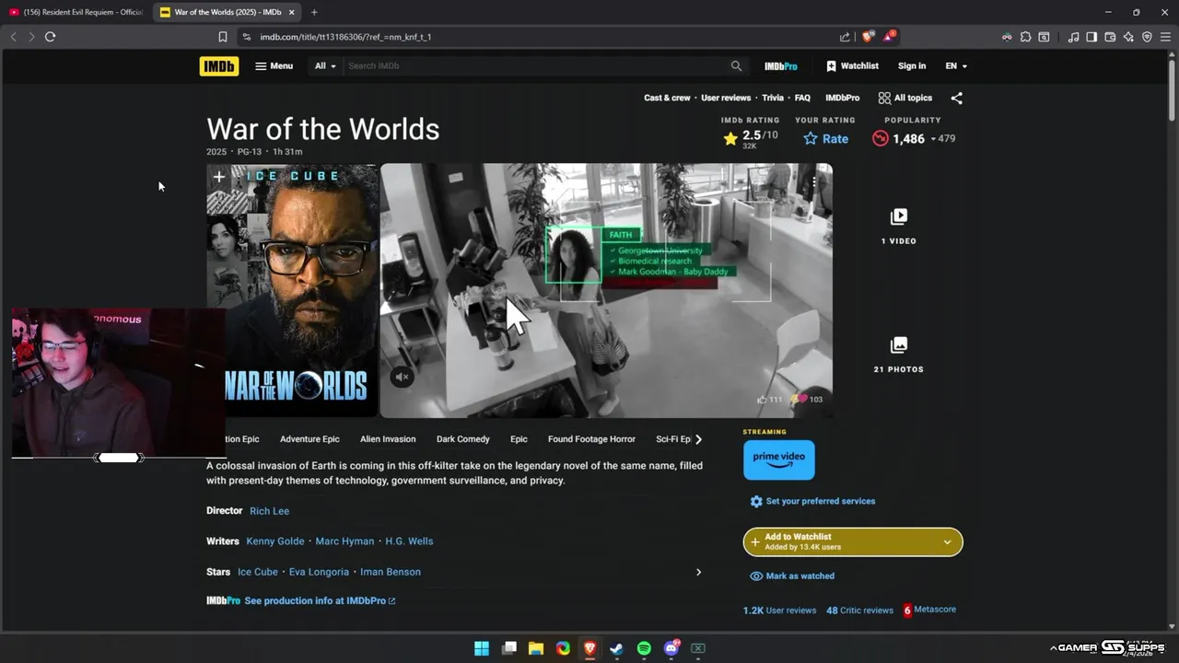Expand the Add to Watchlist dropdown arrow
The height and width of the screenshot is (663, 1179).
947,542
